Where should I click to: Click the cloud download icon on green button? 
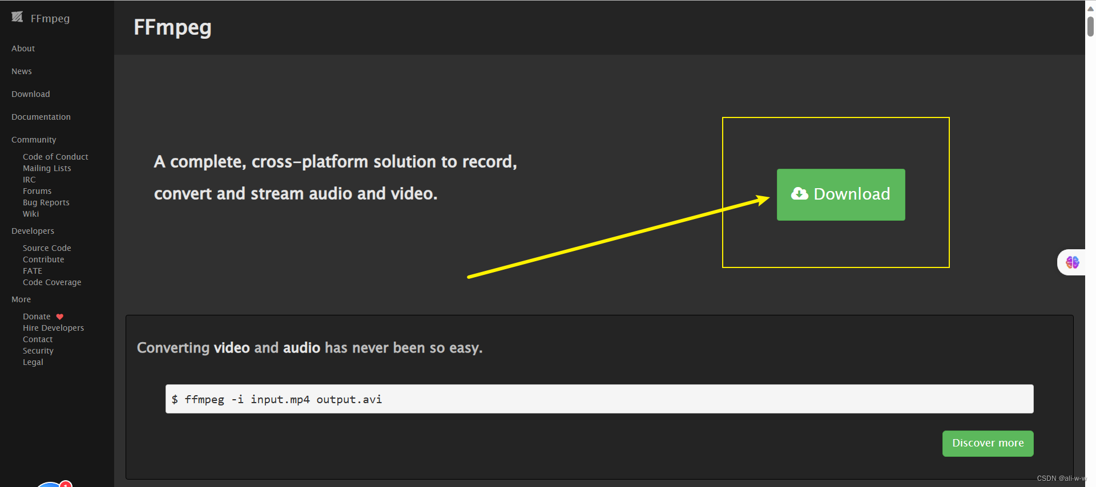pyautogui.click(x=799, y=194)
